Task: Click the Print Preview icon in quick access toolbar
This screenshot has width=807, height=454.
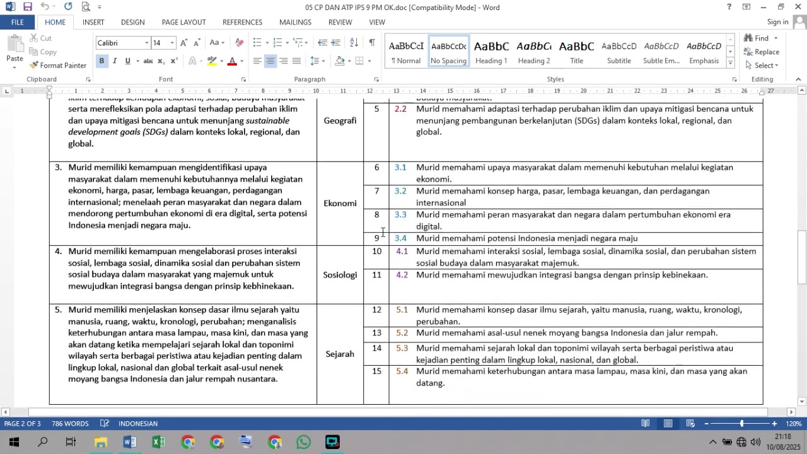Action: tap(86, 7)
